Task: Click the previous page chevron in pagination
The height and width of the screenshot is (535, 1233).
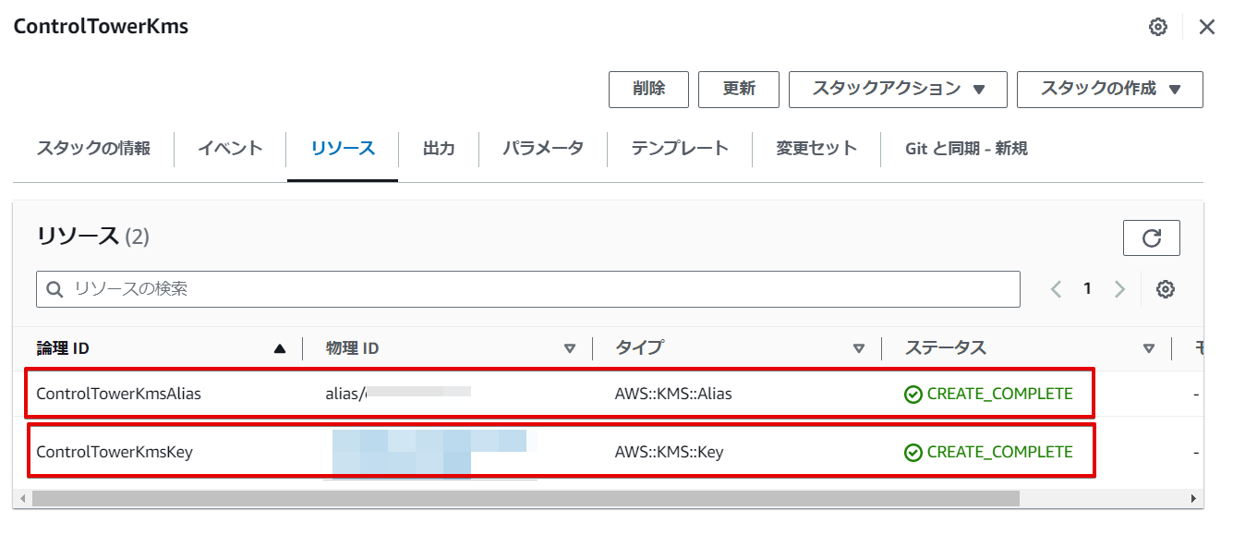Action: point(1056,288)
